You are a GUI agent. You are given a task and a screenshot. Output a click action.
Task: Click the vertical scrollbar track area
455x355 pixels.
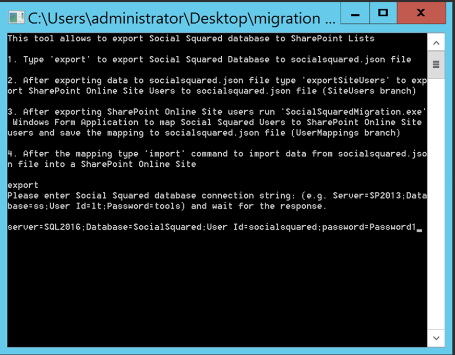436,209
